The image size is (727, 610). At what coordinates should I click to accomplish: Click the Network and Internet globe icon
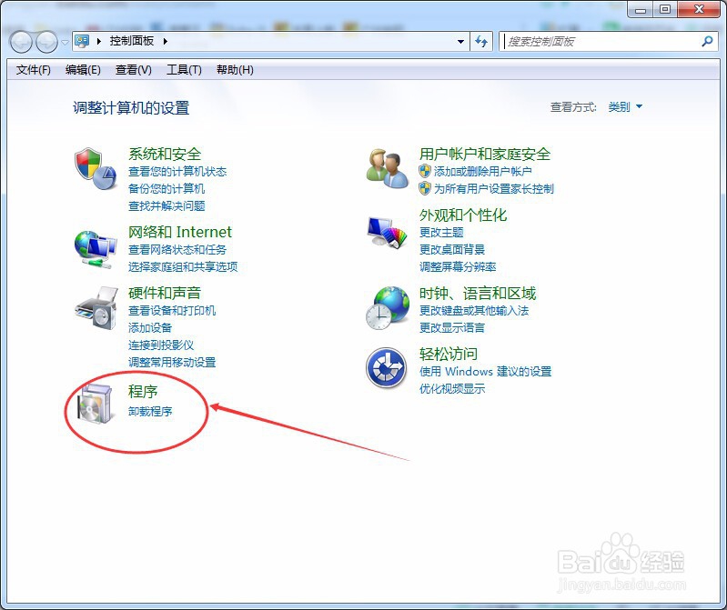tap(95, 249)
